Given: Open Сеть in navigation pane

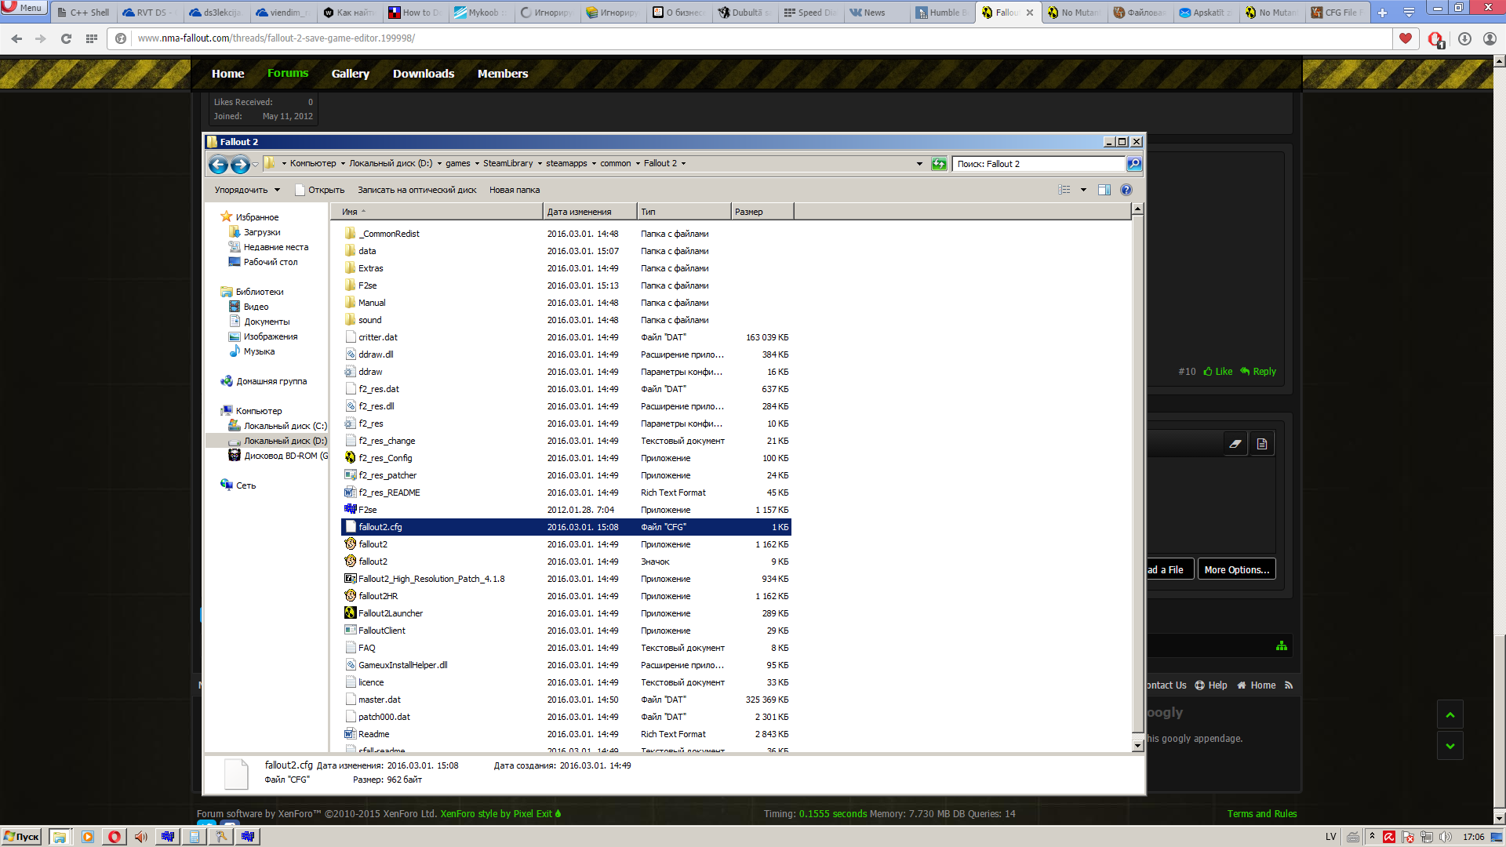Looking at the screenshot, I should click(x=246, y=485).
